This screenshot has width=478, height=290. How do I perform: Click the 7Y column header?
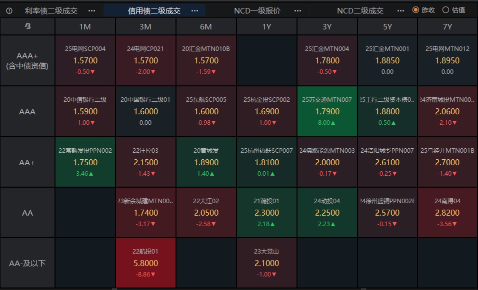(447, 26)
